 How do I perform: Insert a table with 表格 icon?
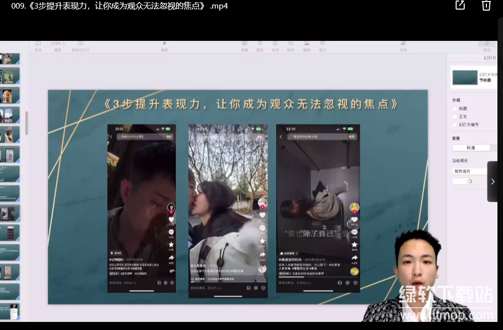pyautogui.click(x=244, y=43)
